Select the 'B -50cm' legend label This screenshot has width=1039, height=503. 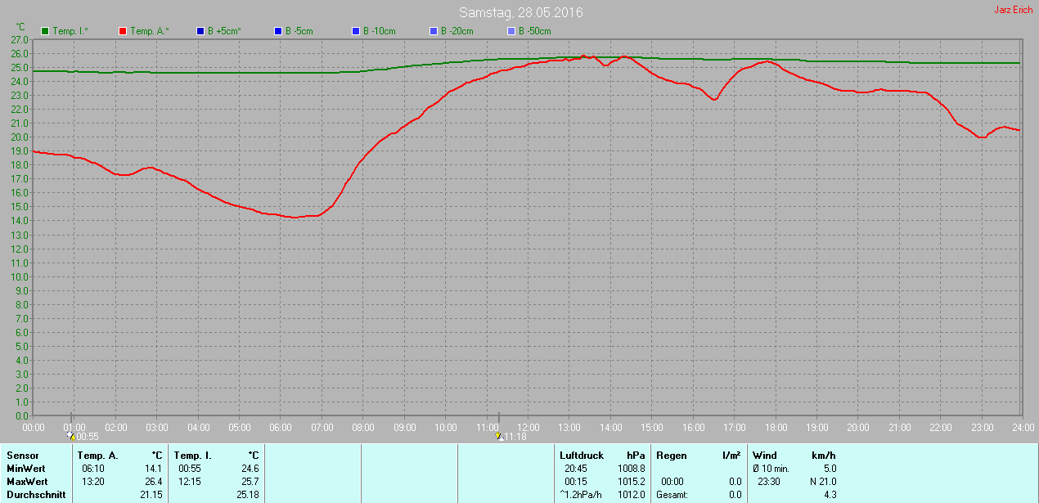click(x=535, y=31)
